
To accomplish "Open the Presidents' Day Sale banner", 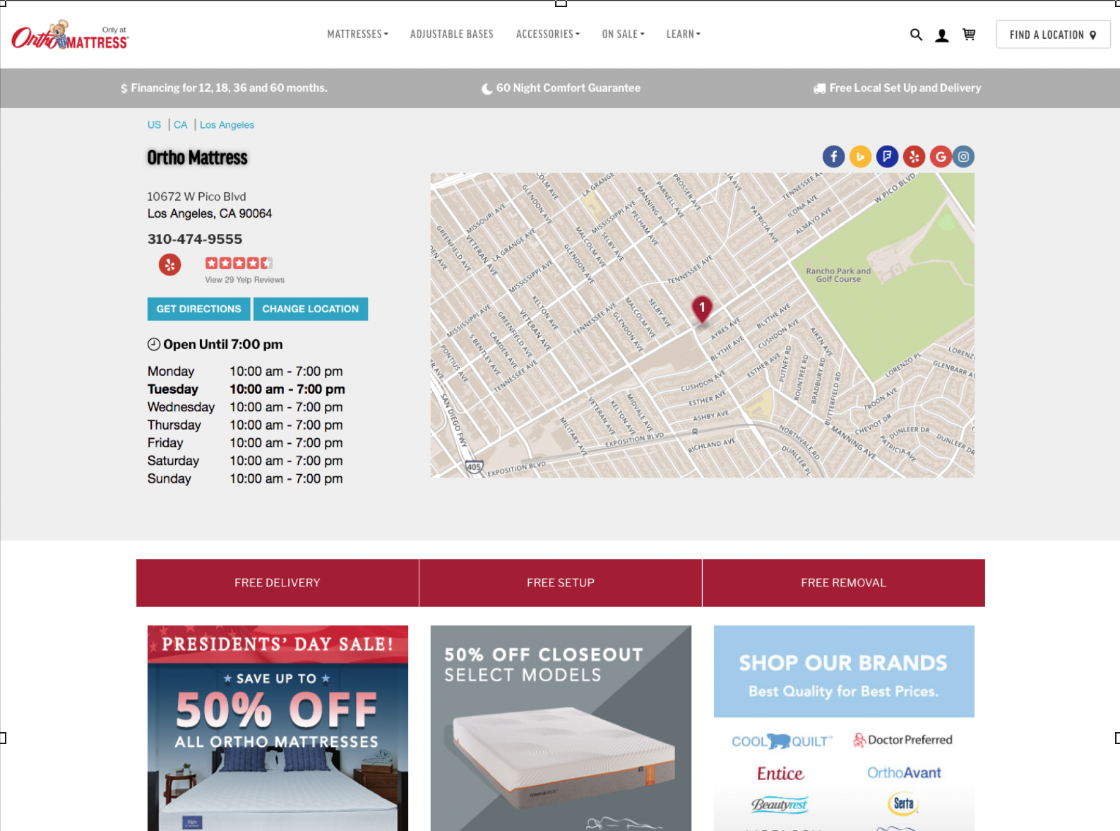I will [x=278, y=728].
